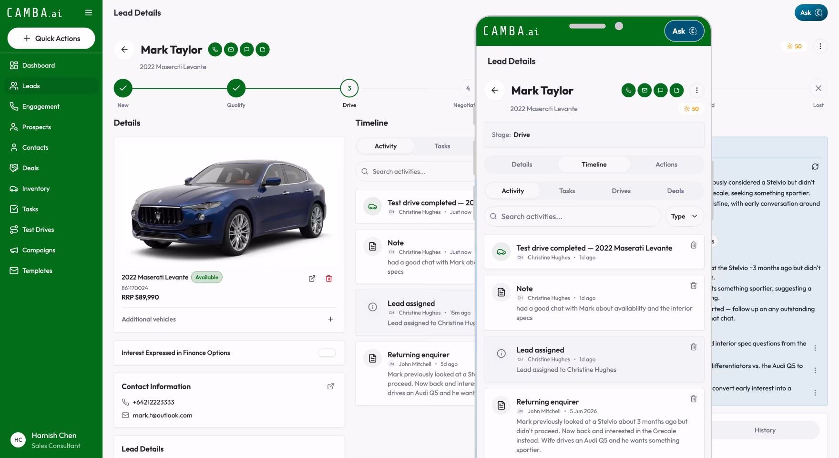Open Campaigns from the sidebar
The height and width of the screenshot is (458, 839).
[x=51, y=250]
